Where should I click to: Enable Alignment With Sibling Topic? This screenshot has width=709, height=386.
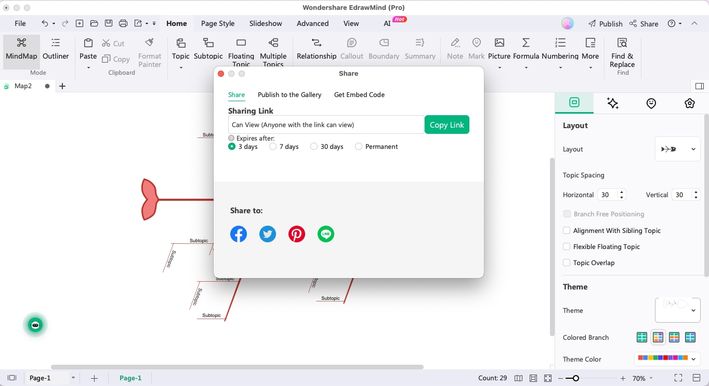[x=567, y=230]
